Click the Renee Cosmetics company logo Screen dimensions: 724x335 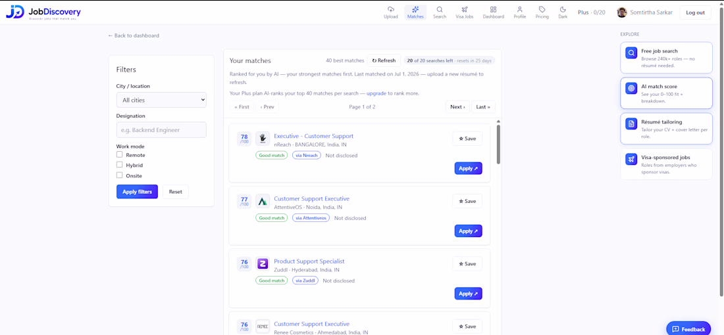[x=263, y=326]
